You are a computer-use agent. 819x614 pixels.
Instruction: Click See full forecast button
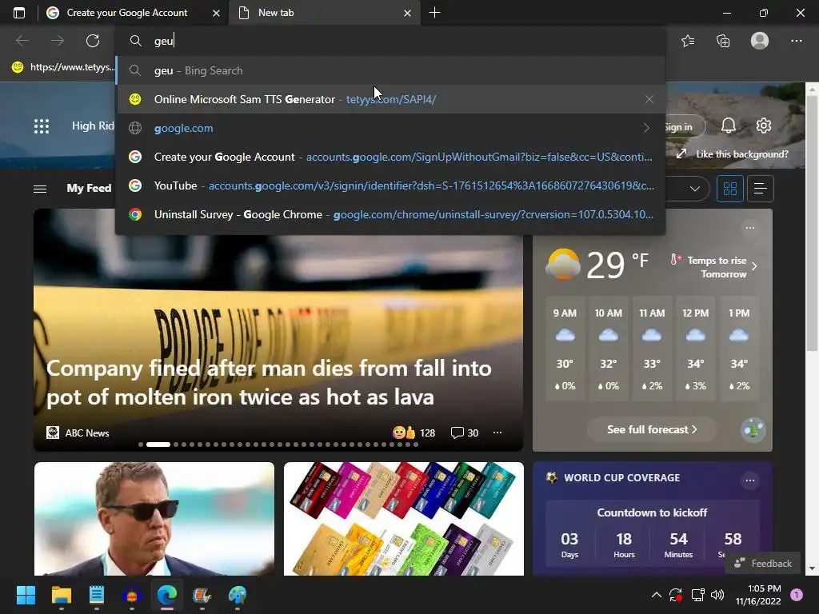652,429
